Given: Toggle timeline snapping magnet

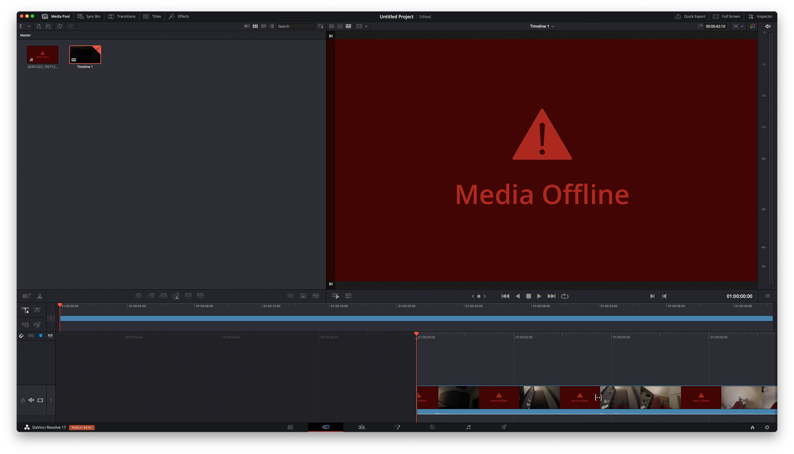Looking at the screenshot, I should click(x=21, y=336).
